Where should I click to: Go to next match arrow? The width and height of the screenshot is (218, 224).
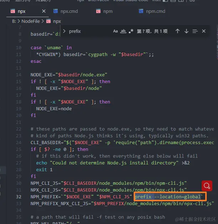186,31
